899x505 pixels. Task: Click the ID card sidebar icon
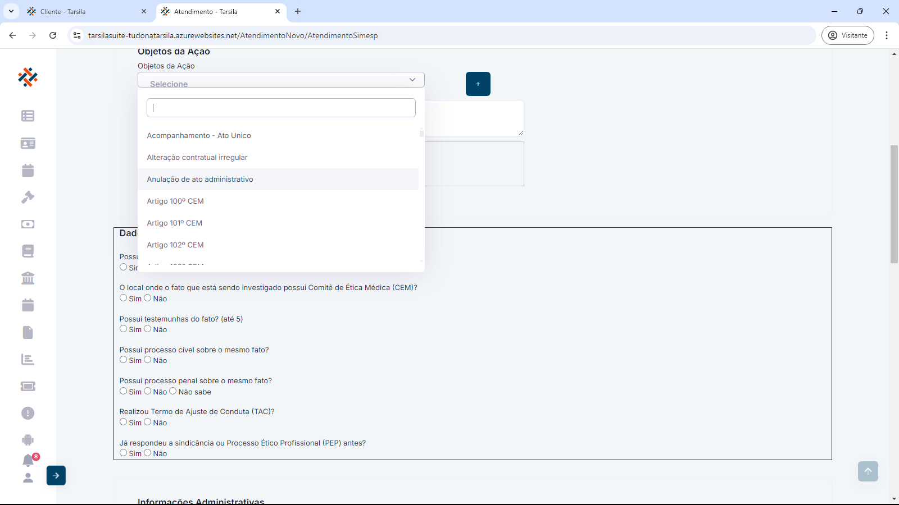28,144
